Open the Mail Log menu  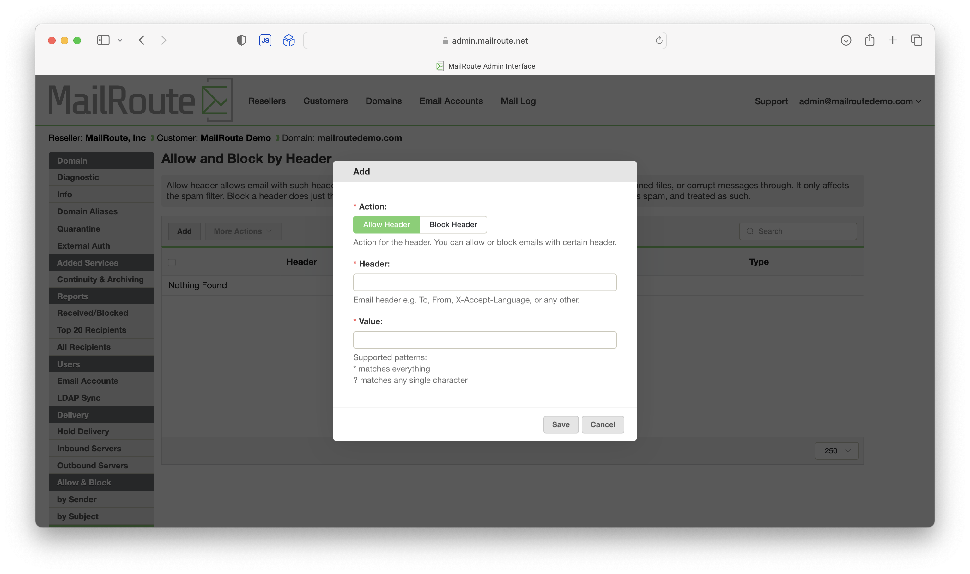[x=518, y=101]
